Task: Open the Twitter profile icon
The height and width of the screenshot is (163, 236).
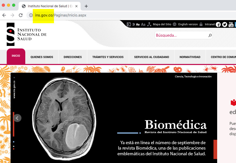Action: tap(225, 25)
